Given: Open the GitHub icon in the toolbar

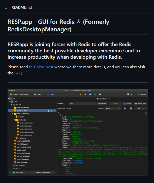Looking at the screenshot, I should (x=100, y=94).
